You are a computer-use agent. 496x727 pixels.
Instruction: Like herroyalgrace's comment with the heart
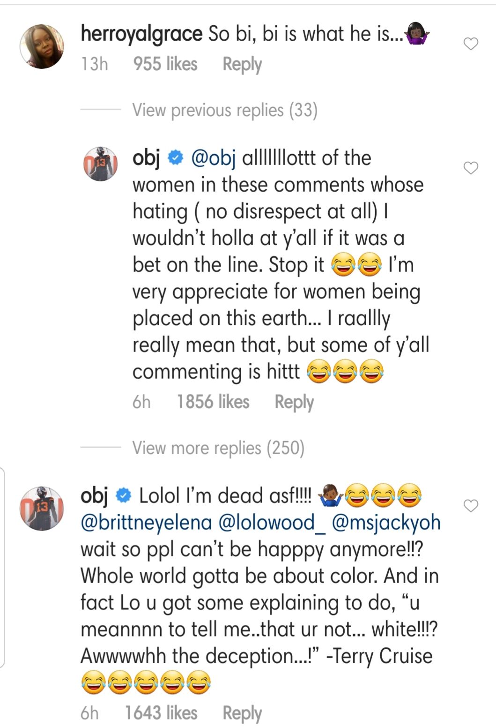[x=471, y=44]
